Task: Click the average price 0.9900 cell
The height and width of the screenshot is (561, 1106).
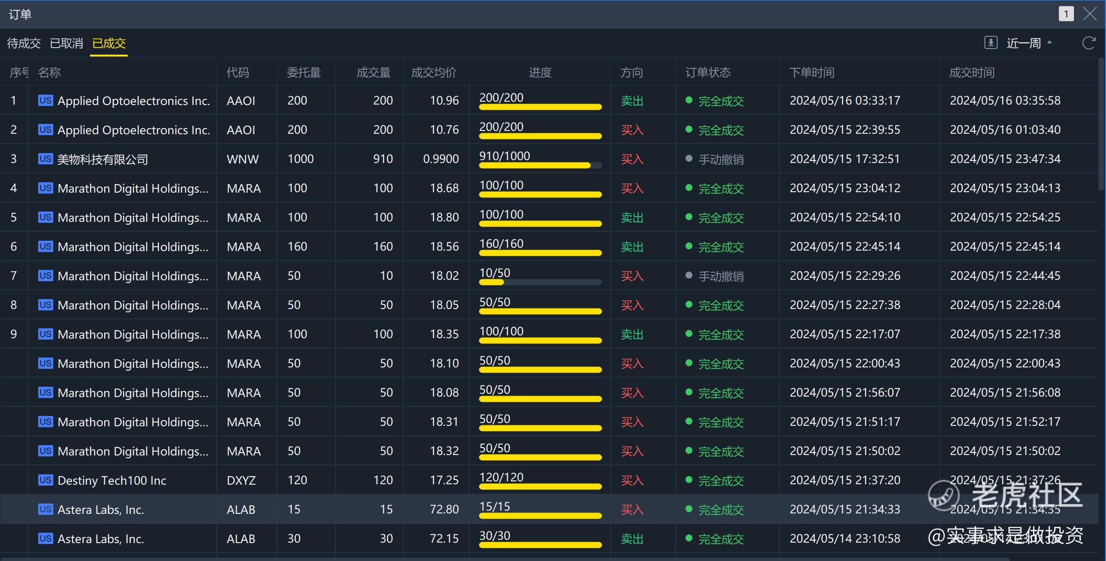Action: coord(441,159)
